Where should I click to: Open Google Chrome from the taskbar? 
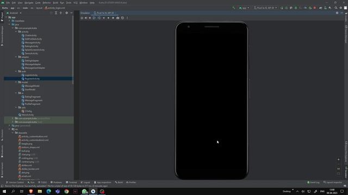(x=66, y=191)
